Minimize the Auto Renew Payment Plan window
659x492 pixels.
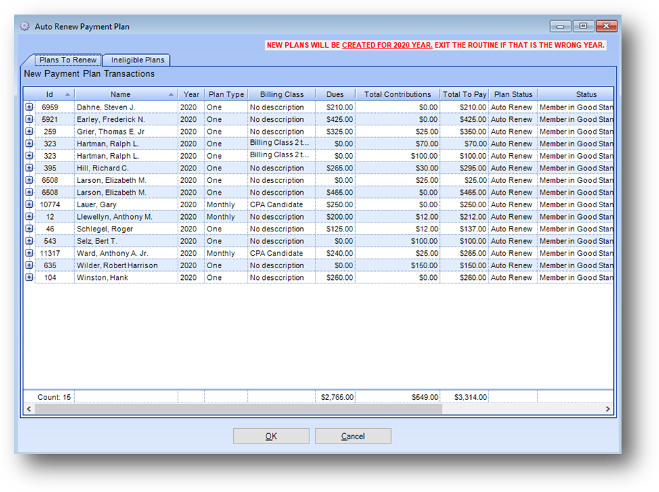click(560, 26)
